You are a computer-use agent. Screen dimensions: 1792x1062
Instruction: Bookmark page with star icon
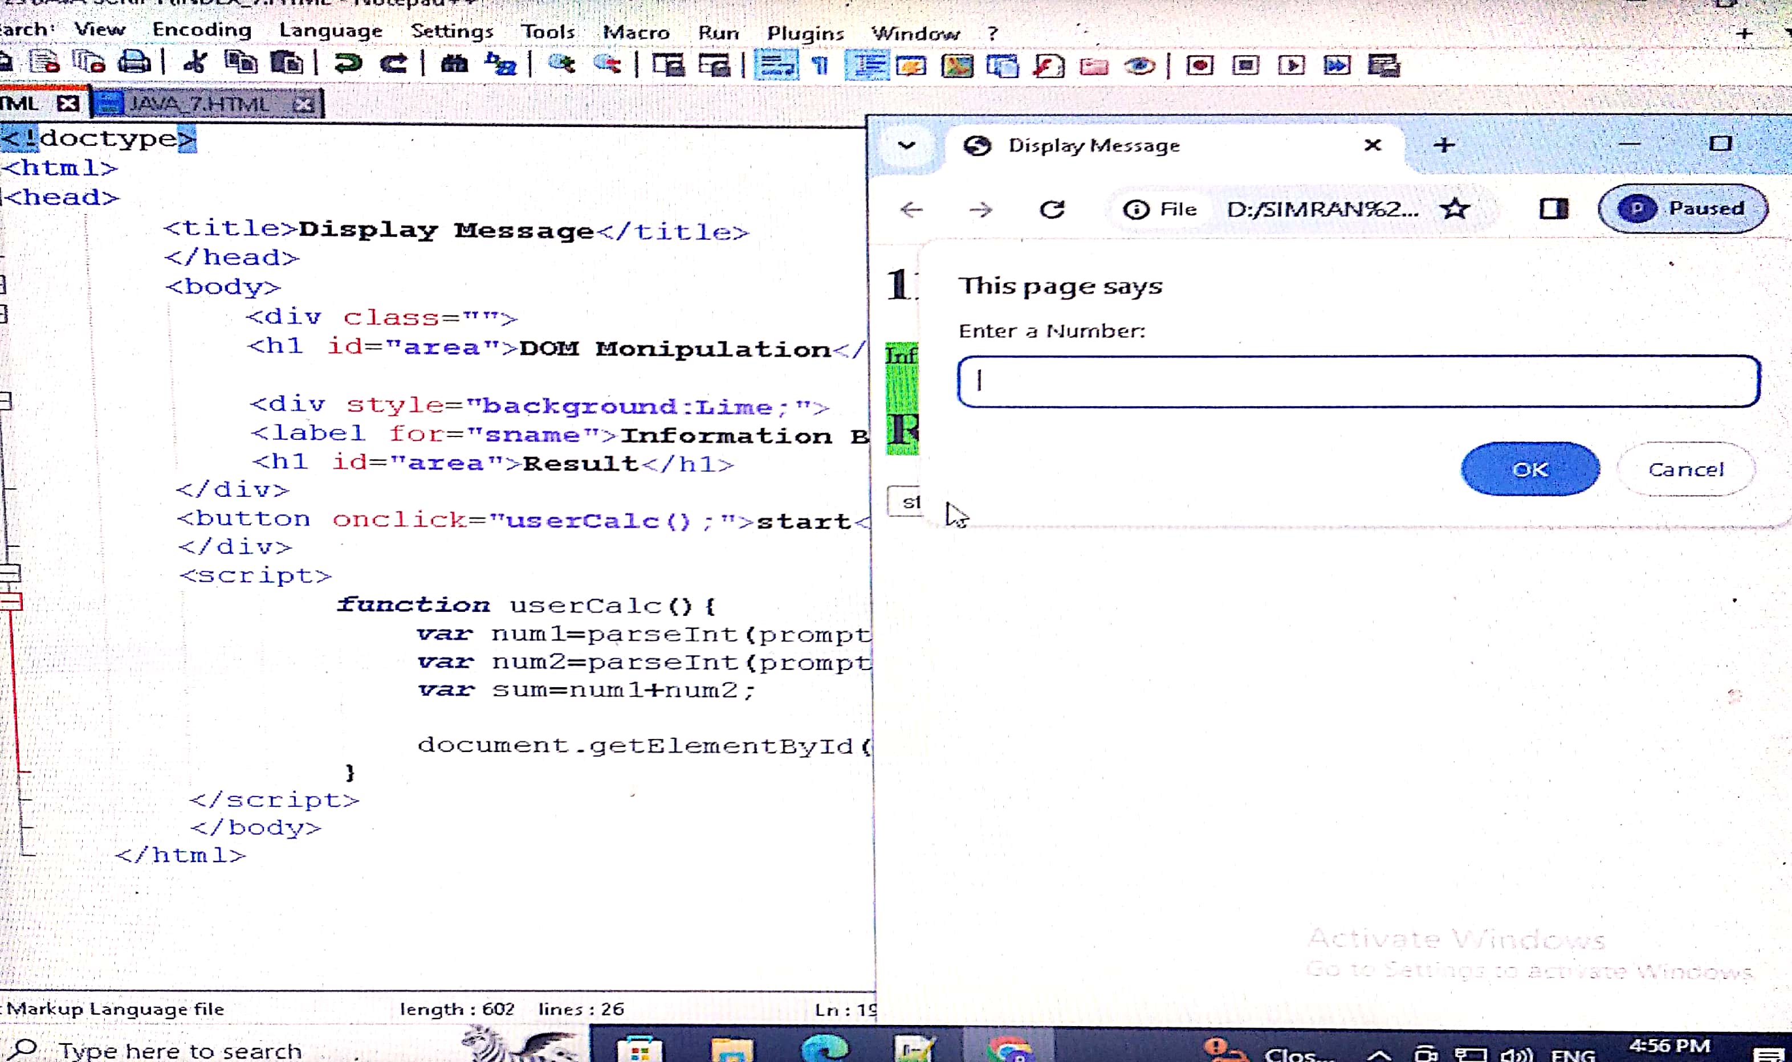coord(1456,209)
